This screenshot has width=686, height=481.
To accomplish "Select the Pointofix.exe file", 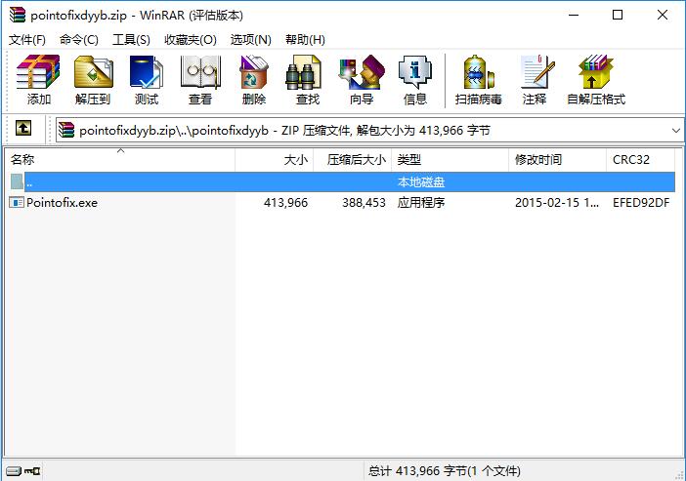I will click(62, 203).
